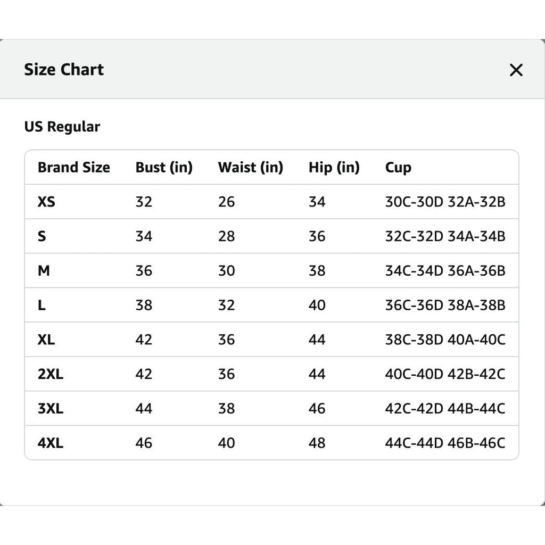Select the "Cup" column header
545x545 pixels.
(398, 168)
